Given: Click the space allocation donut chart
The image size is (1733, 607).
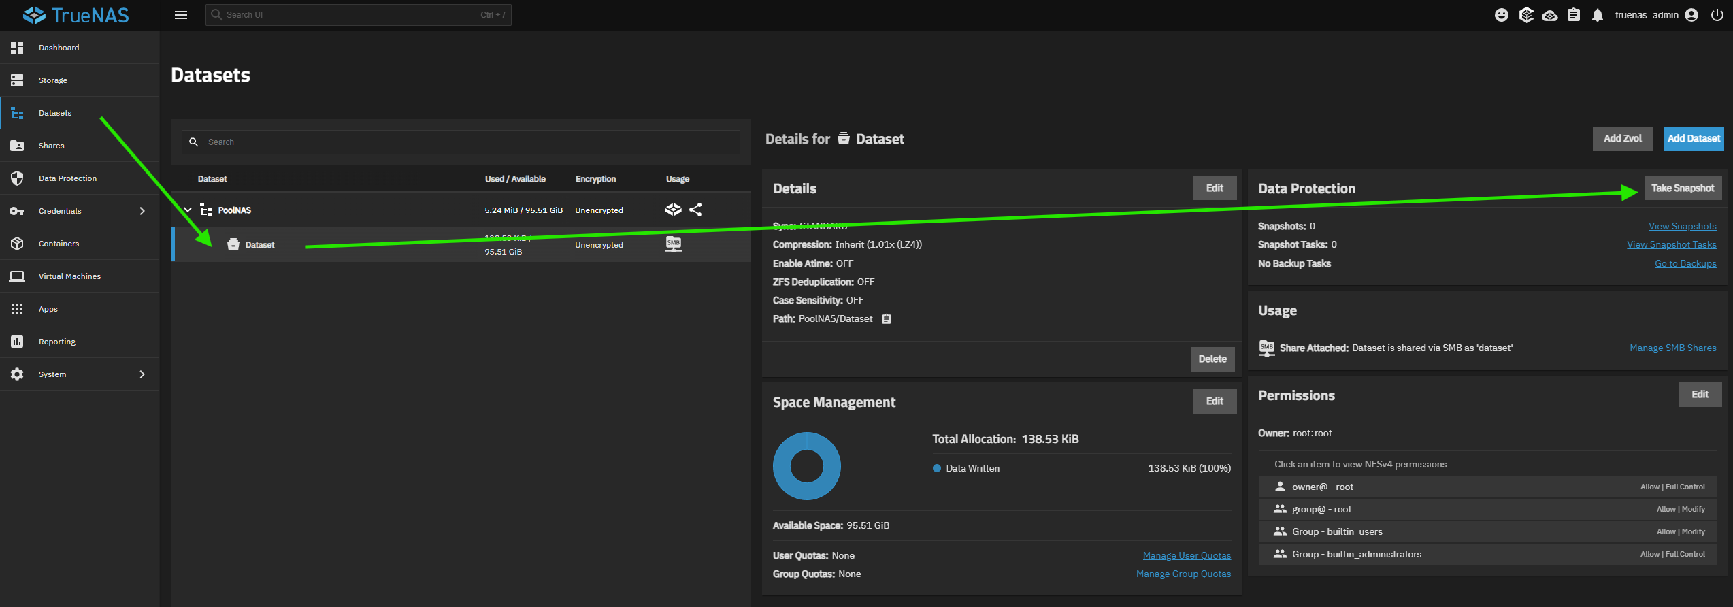Looking at the screenshot, I should point(806,466).
